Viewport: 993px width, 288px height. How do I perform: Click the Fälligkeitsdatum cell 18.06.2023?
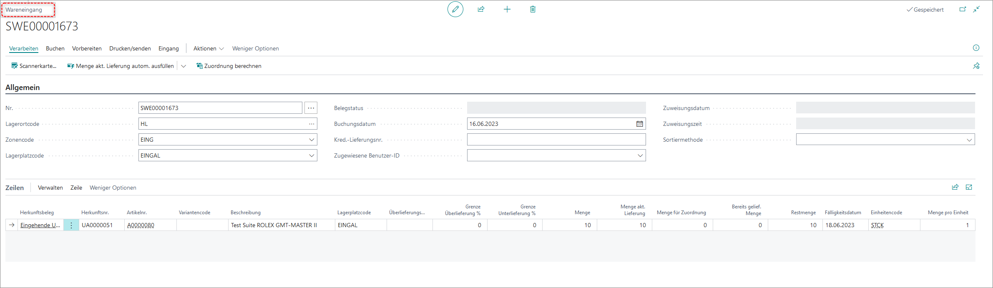pyautogui.click(x=845, y=225)
